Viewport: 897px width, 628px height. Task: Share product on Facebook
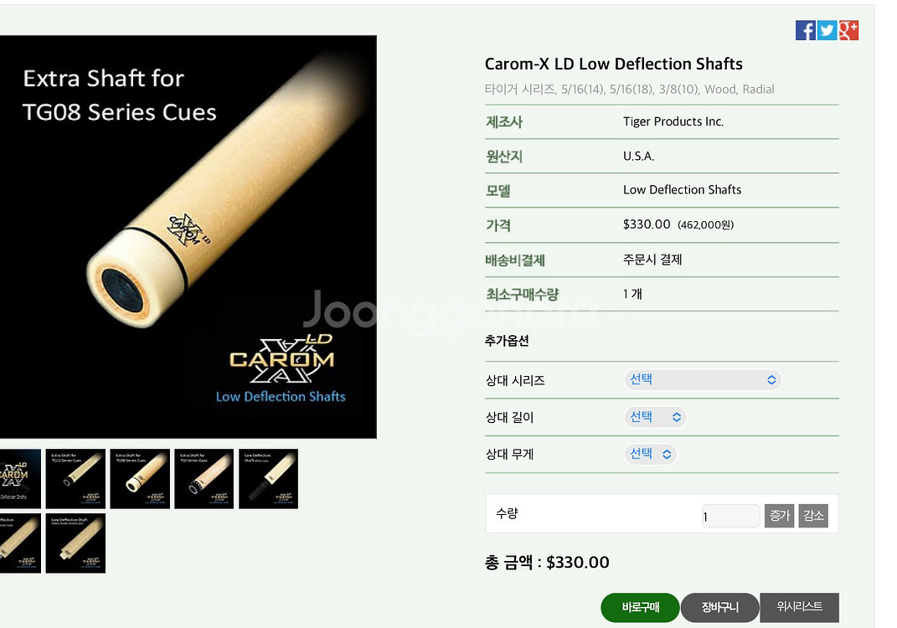[805, 30]
